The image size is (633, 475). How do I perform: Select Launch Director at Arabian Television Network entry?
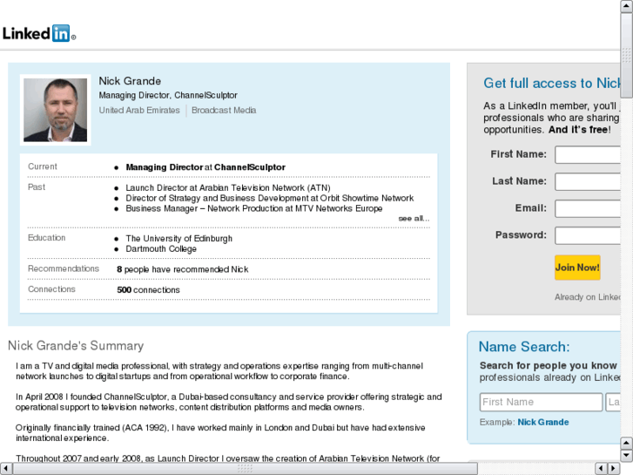pos(227,187)
